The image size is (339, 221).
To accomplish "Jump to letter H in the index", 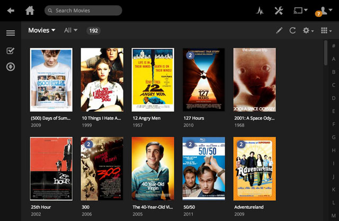I will 334,150.
